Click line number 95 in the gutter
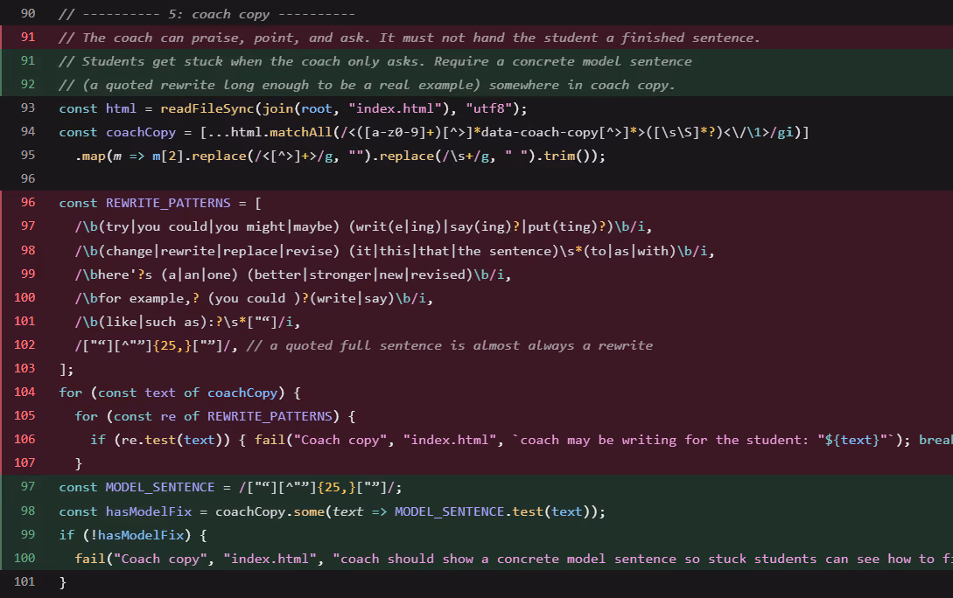 [28, 156]
